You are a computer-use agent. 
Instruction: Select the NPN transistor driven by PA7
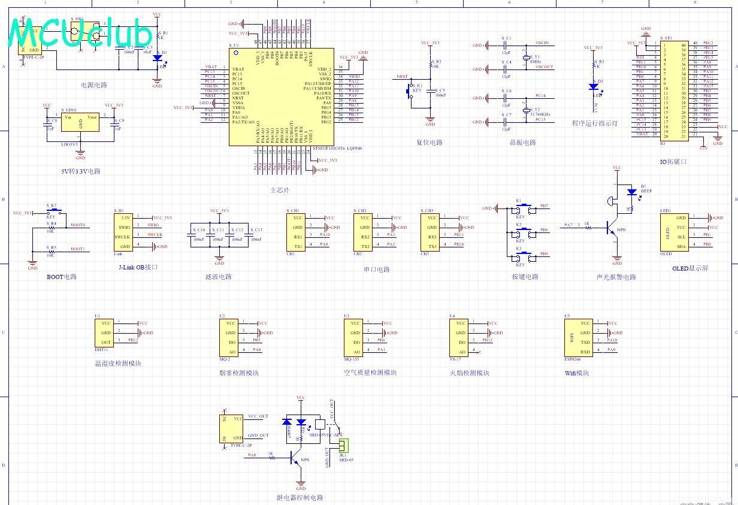pyautogui.click(x=612, y=227)
